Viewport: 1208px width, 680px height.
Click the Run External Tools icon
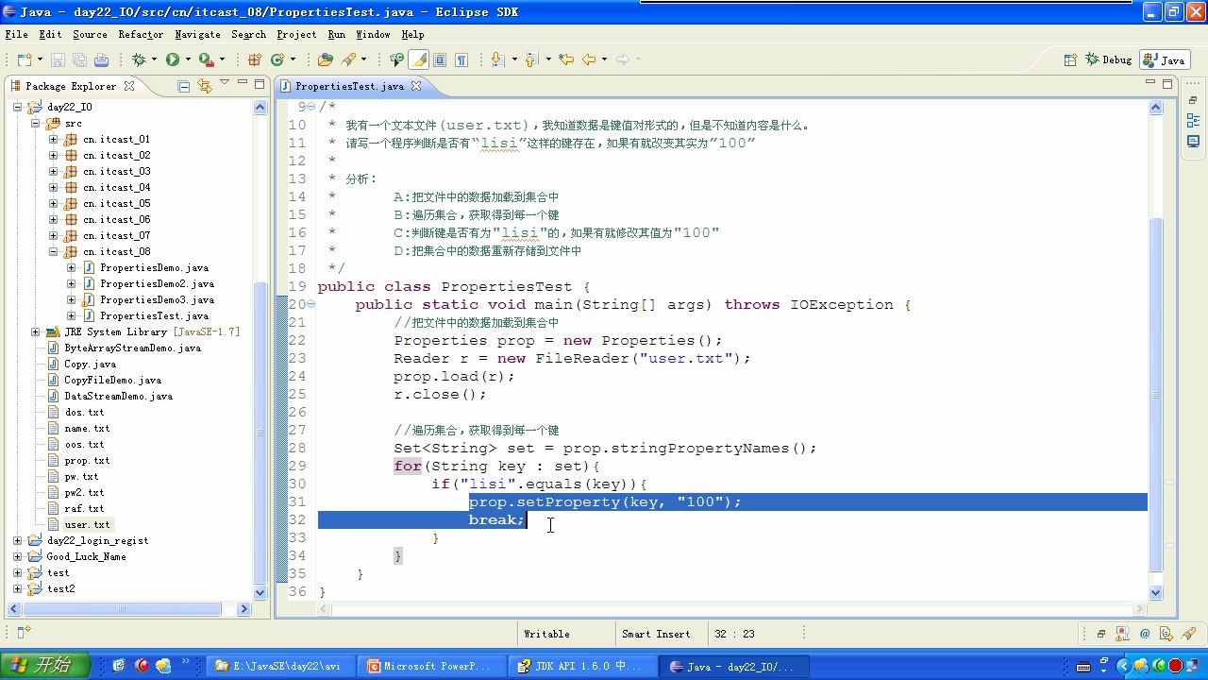tap(206, 59)
